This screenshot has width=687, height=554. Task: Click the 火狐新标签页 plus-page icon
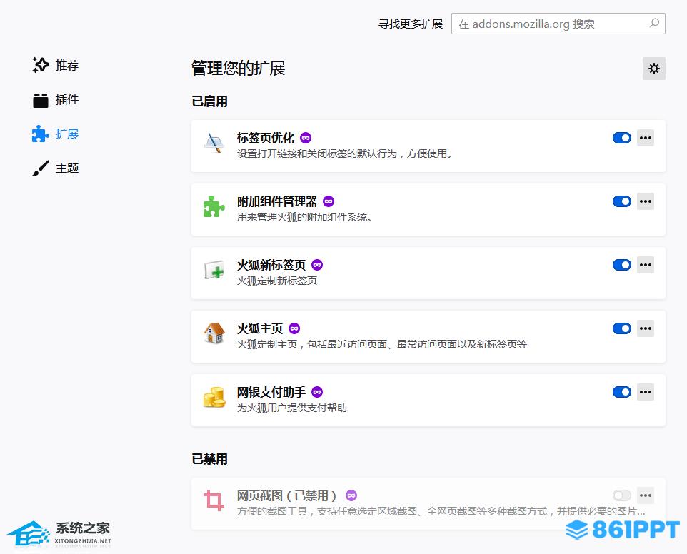coord(214,270)
